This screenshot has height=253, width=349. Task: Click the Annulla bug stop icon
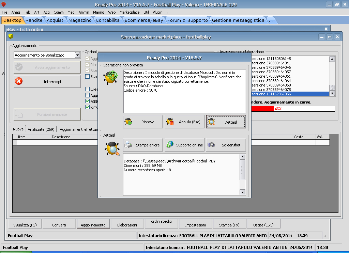[x=170, y=122]
